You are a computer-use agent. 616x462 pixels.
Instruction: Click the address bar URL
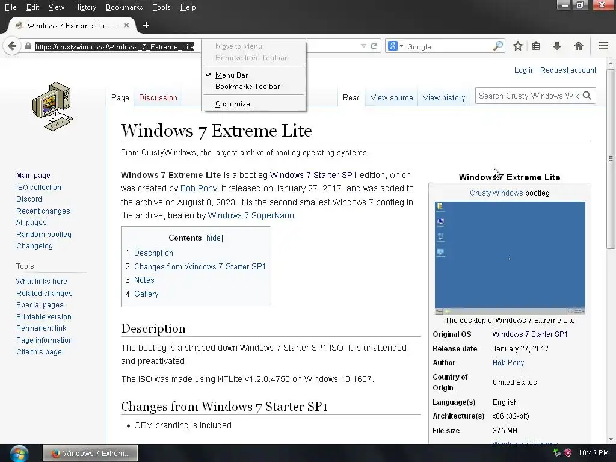point(115,46)
